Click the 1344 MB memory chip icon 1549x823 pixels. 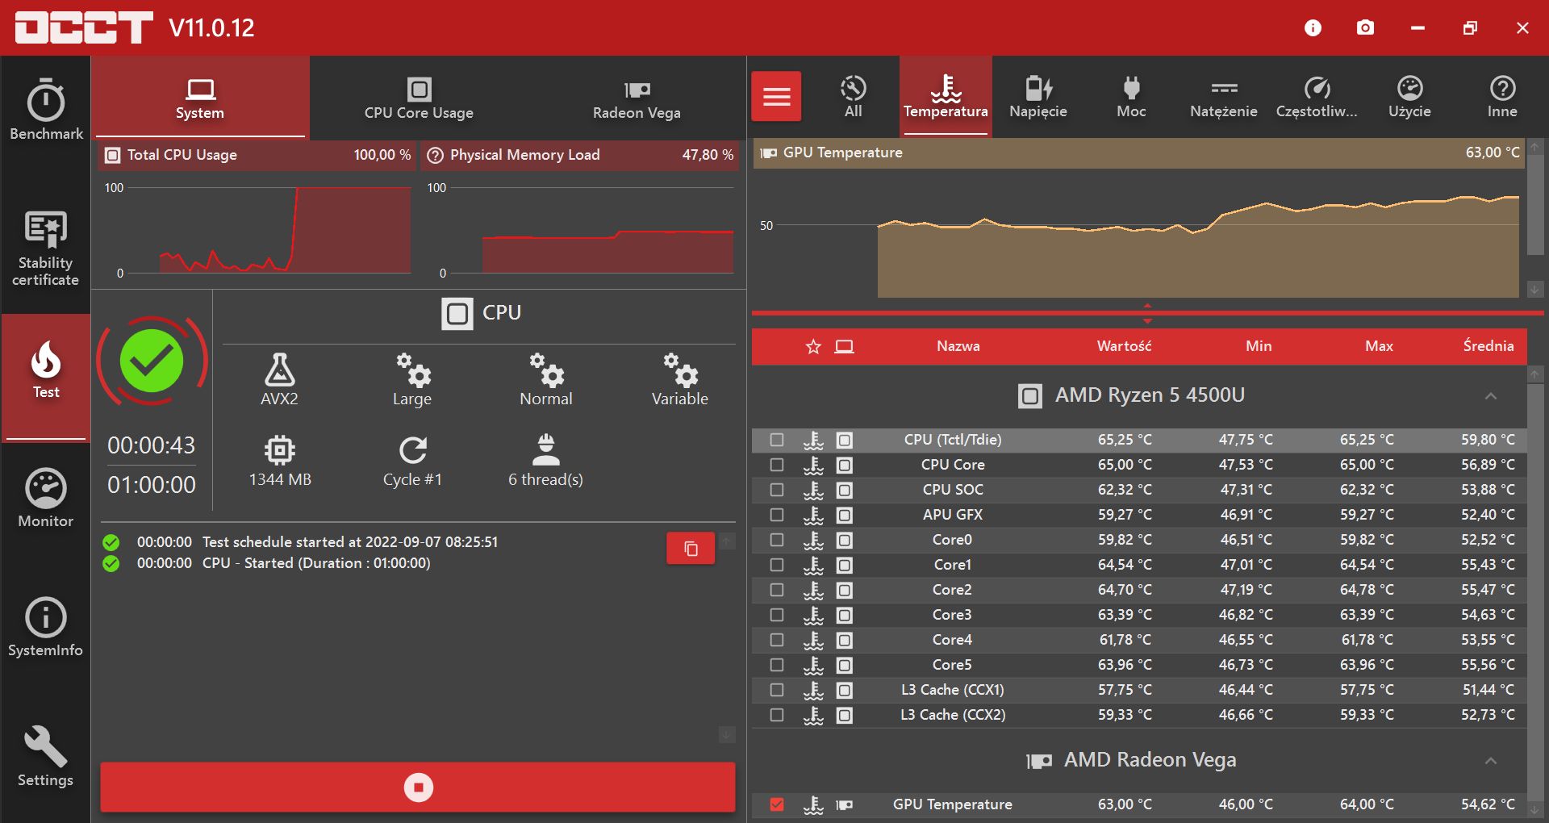click(x=280, y=449)
